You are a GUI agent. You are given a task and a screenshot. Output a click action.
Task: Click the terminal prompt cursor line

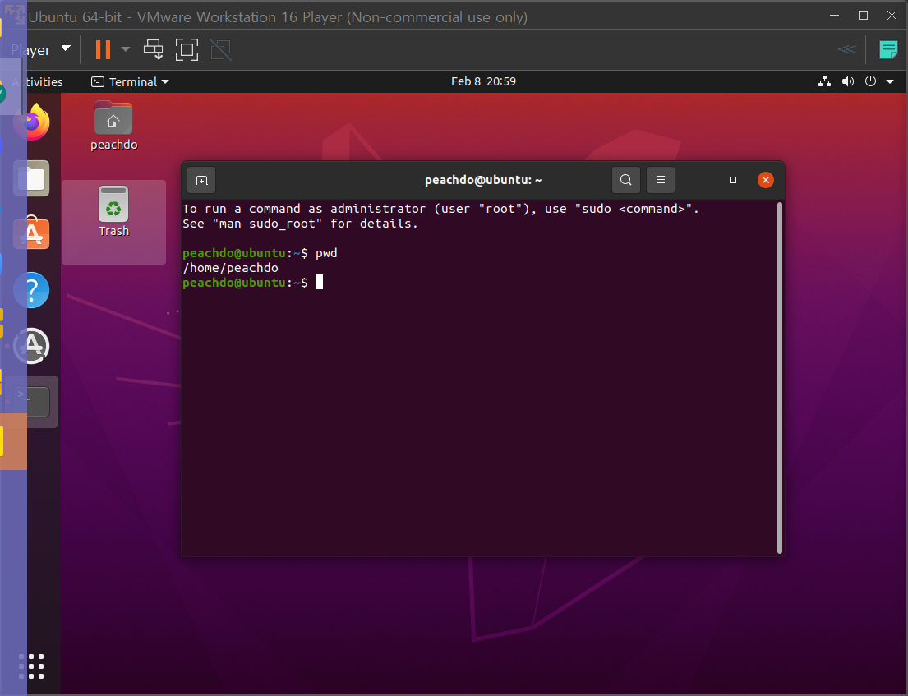click(252, 283)
